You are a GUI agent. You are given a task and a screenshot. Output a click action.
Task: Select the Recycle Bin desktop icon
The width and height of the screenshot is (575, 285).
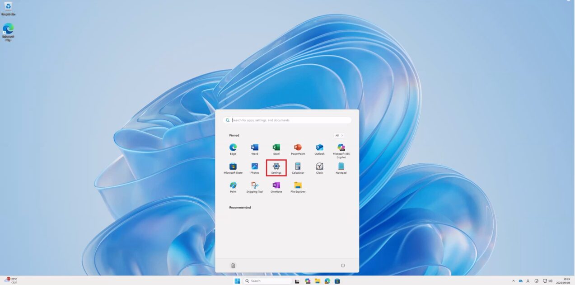tap(8, 9)
